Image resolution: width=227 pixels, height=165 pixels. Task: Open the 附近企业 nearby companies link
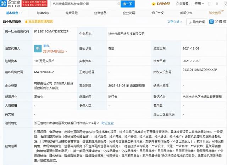tap(107, 123)
